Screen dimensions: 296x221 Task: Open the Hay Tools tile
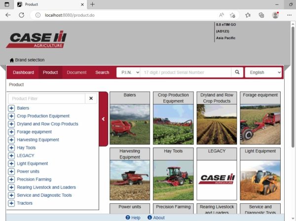[x=173, y=174]
